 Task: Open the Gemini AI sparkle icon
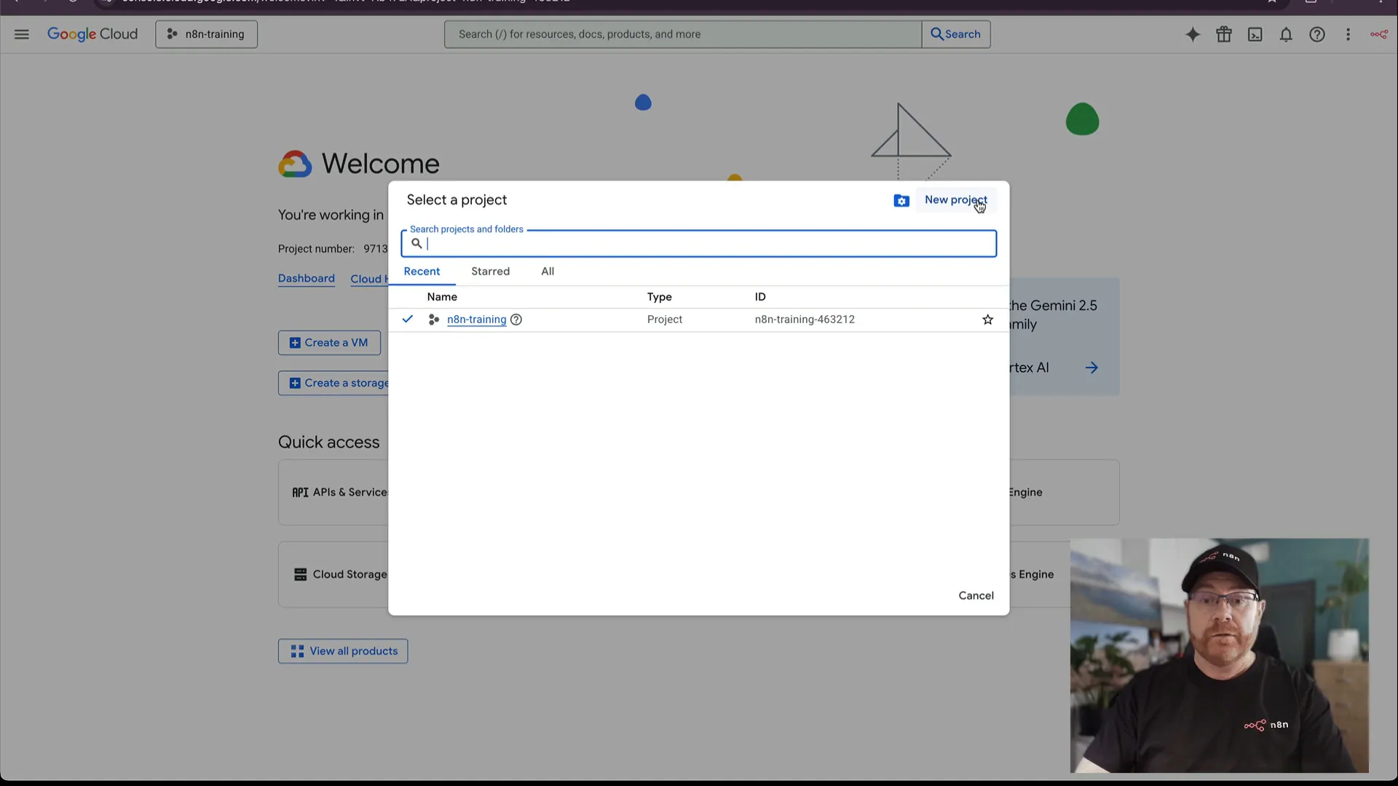(x=1193, y=34)
